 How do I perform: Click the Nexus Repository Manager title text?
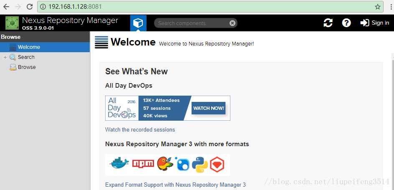click(70, 20)
